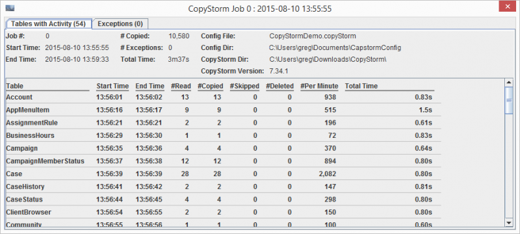Click the 938 per-minute value for Account
The image size is (520, 234).
tap(330, 97)
